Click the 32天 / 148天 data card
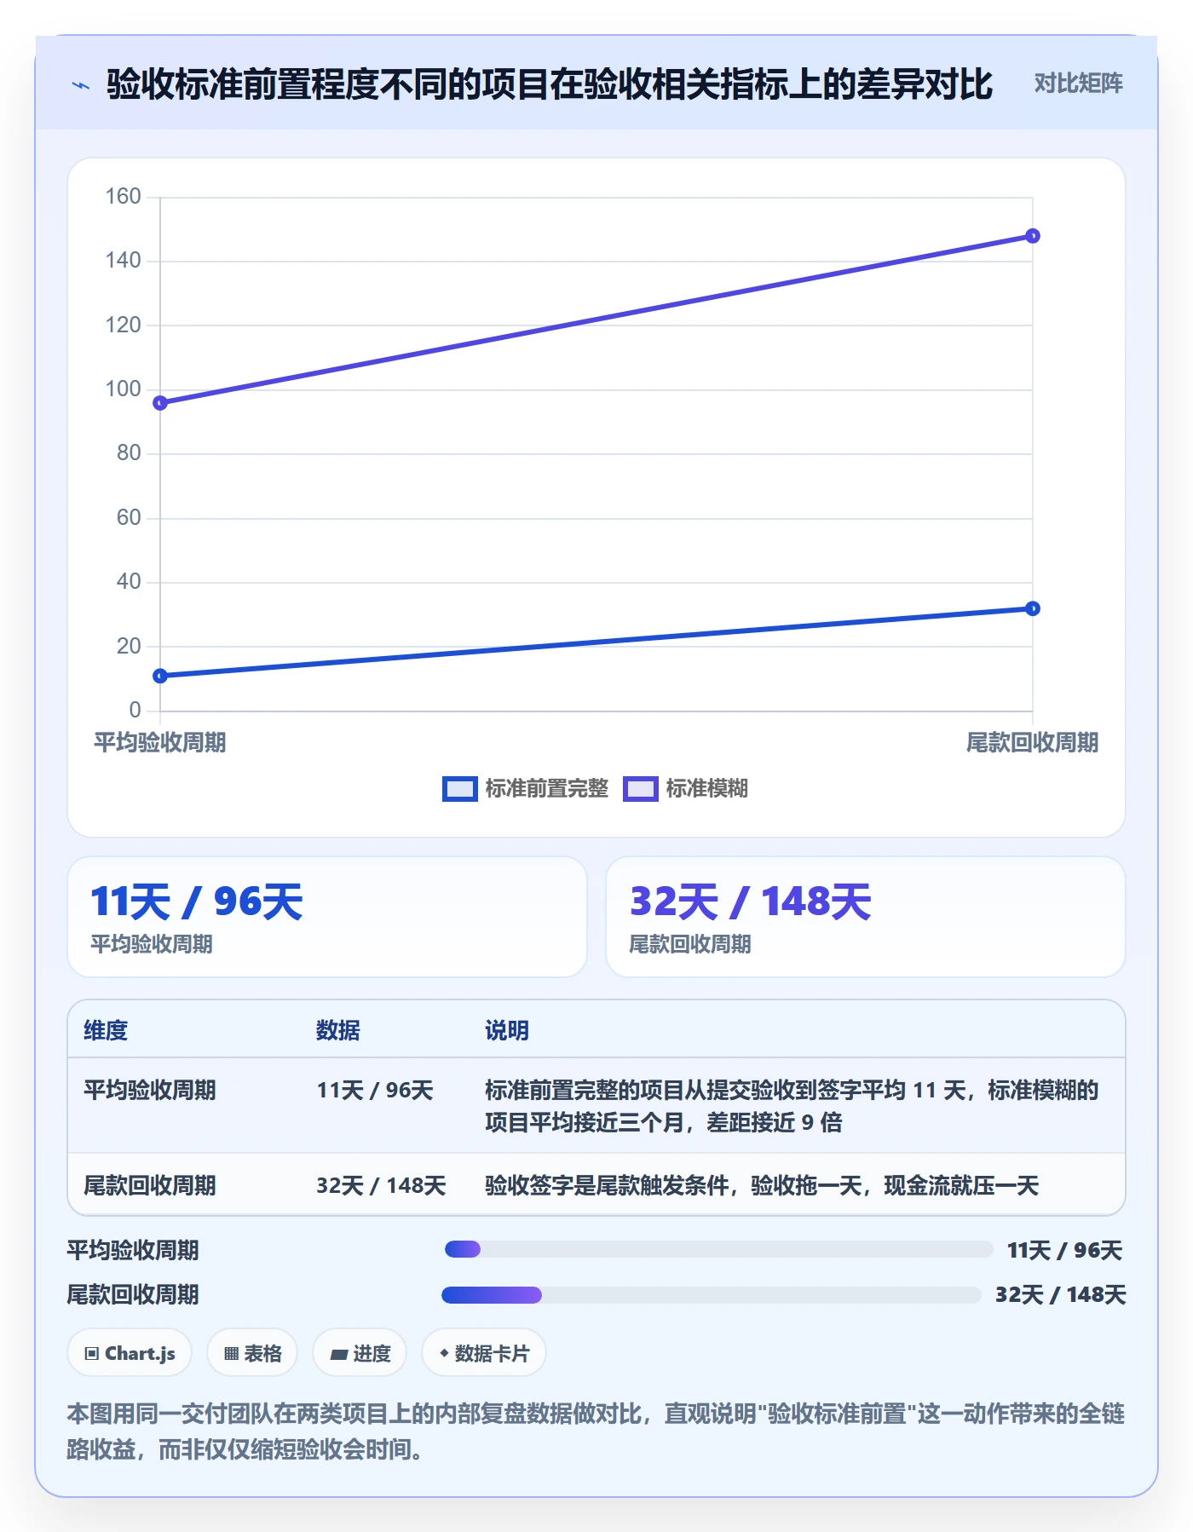This screenshot has height=1532, width=1193. pyautogui.click(x=865, y=917)
